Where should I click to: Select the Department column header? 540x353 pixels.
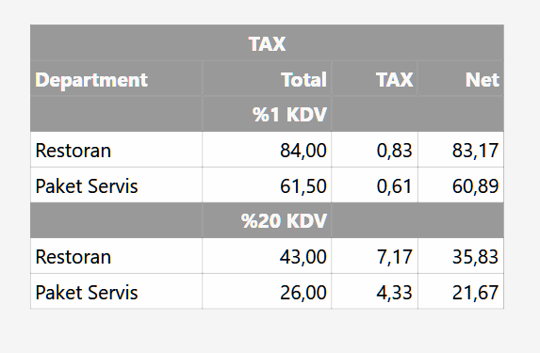coord(117,79)
